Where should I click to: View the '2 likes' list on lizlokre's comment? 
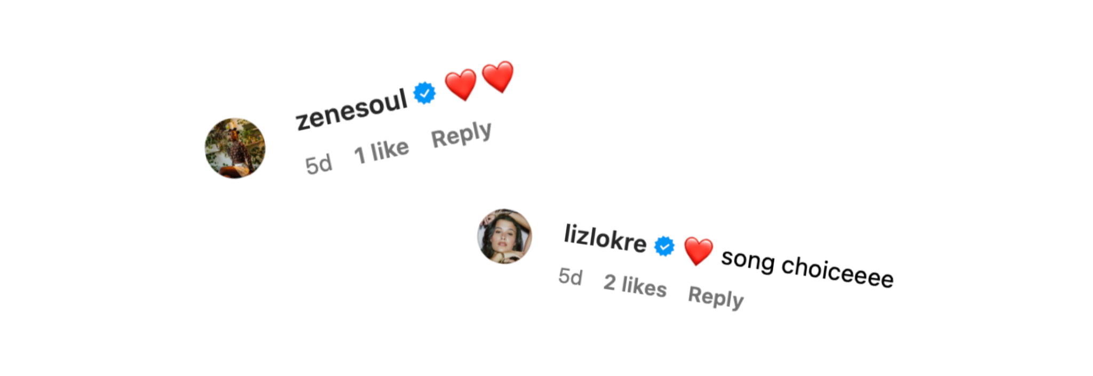pos(635,285)
